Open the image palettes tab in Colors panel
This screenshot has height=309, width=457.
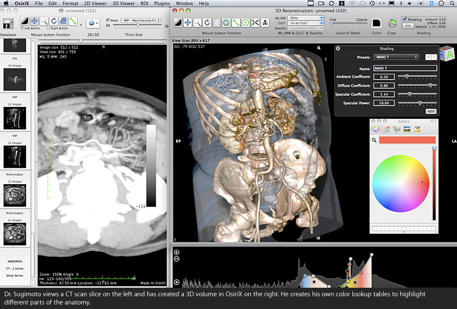(x=407, y=129)
